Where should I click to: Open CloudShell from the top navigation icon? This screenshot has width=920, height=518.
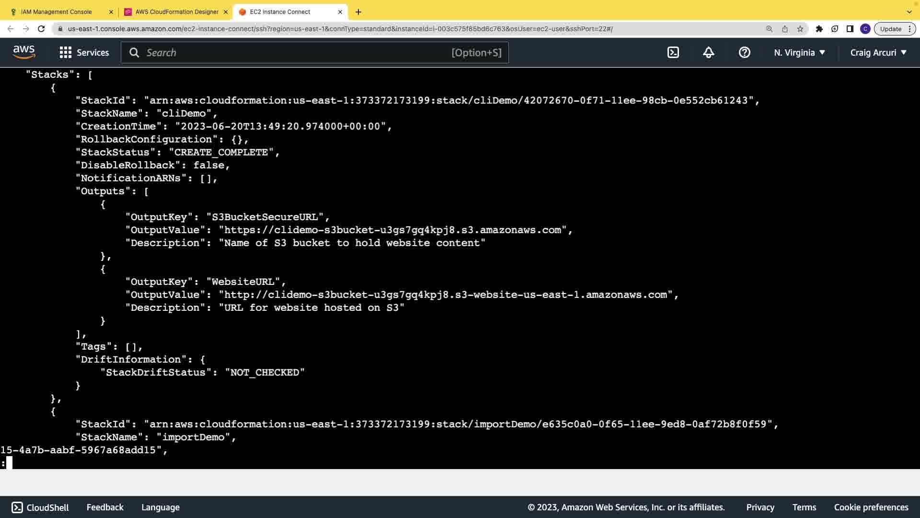[673, 53]
